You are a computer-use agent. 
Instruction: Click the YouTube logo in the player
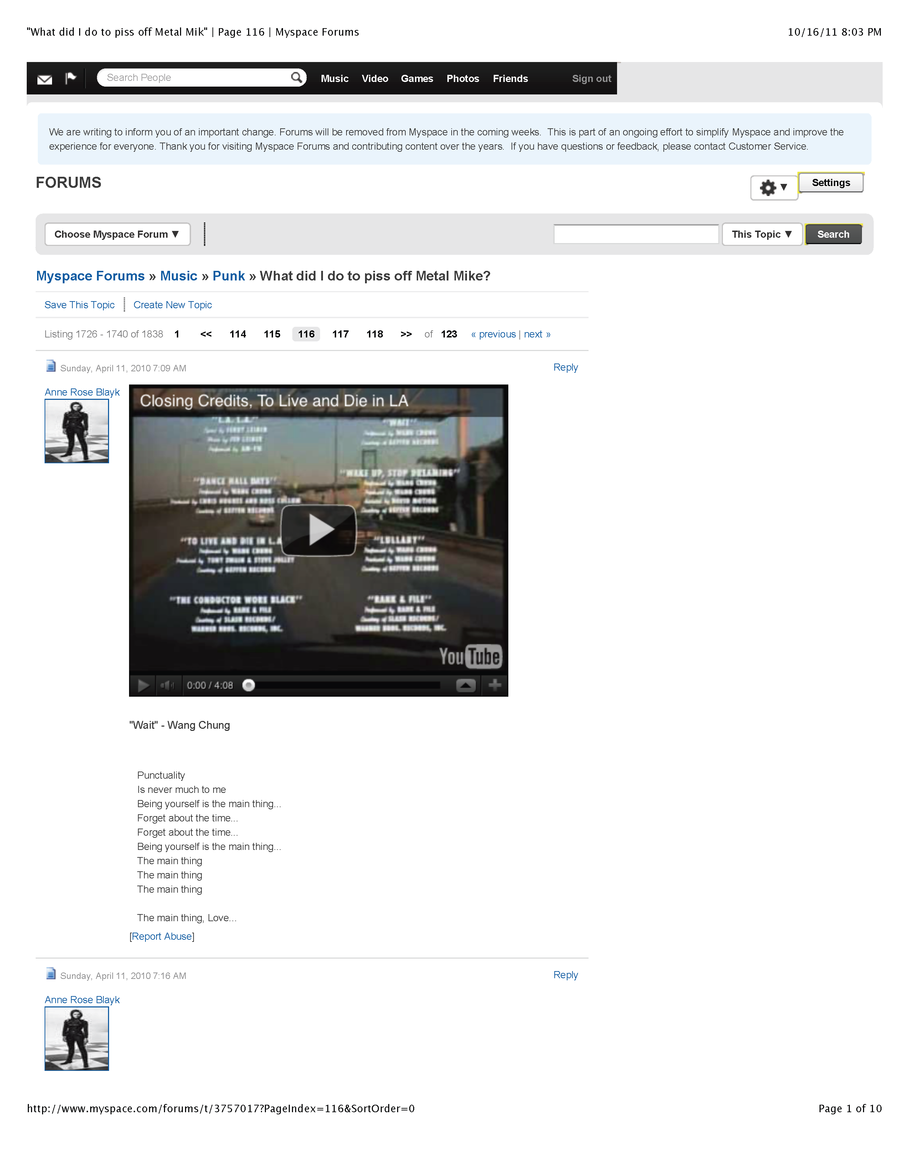471,656
